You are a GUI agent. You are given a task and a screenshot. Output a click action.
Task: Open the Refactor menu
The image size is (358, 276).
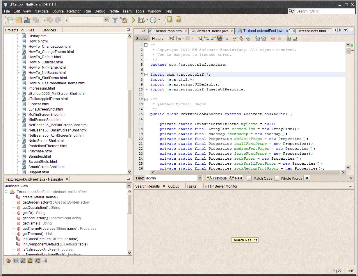coord(74,11)
